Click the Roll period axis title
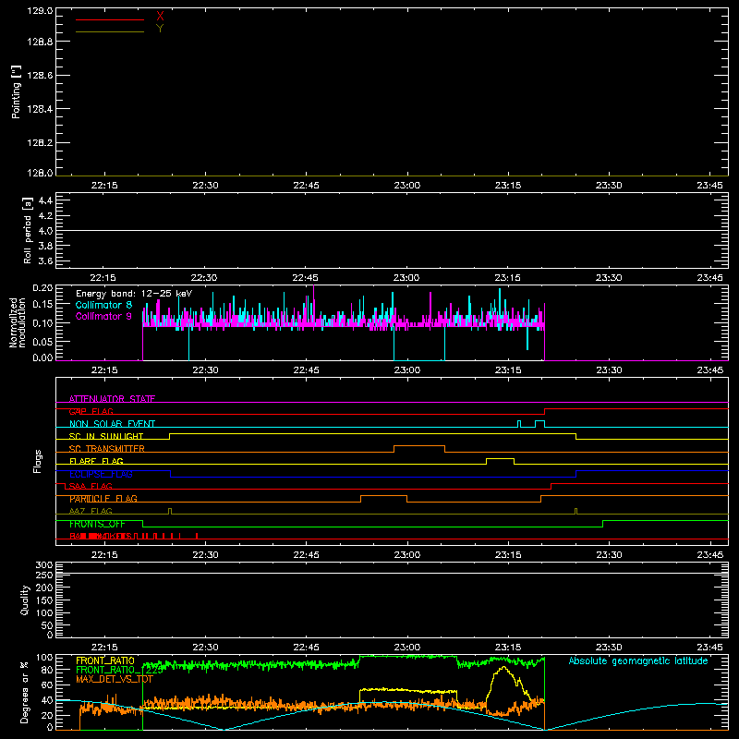 (28, 230)
